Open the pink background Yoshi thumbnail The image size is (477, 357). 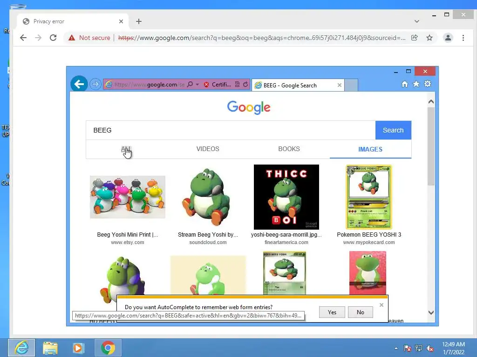pyautogui.click(x=368, y=272)
